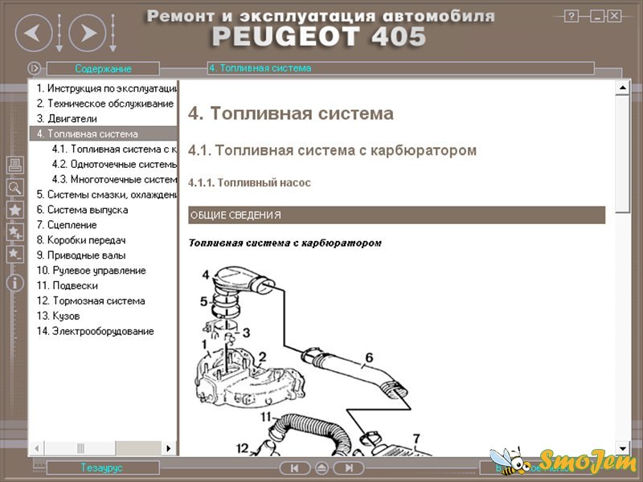The width and height of the screenshot is (643, 482).
Task: Click page scrollbar down arrow
Action: tap(622, 448)
